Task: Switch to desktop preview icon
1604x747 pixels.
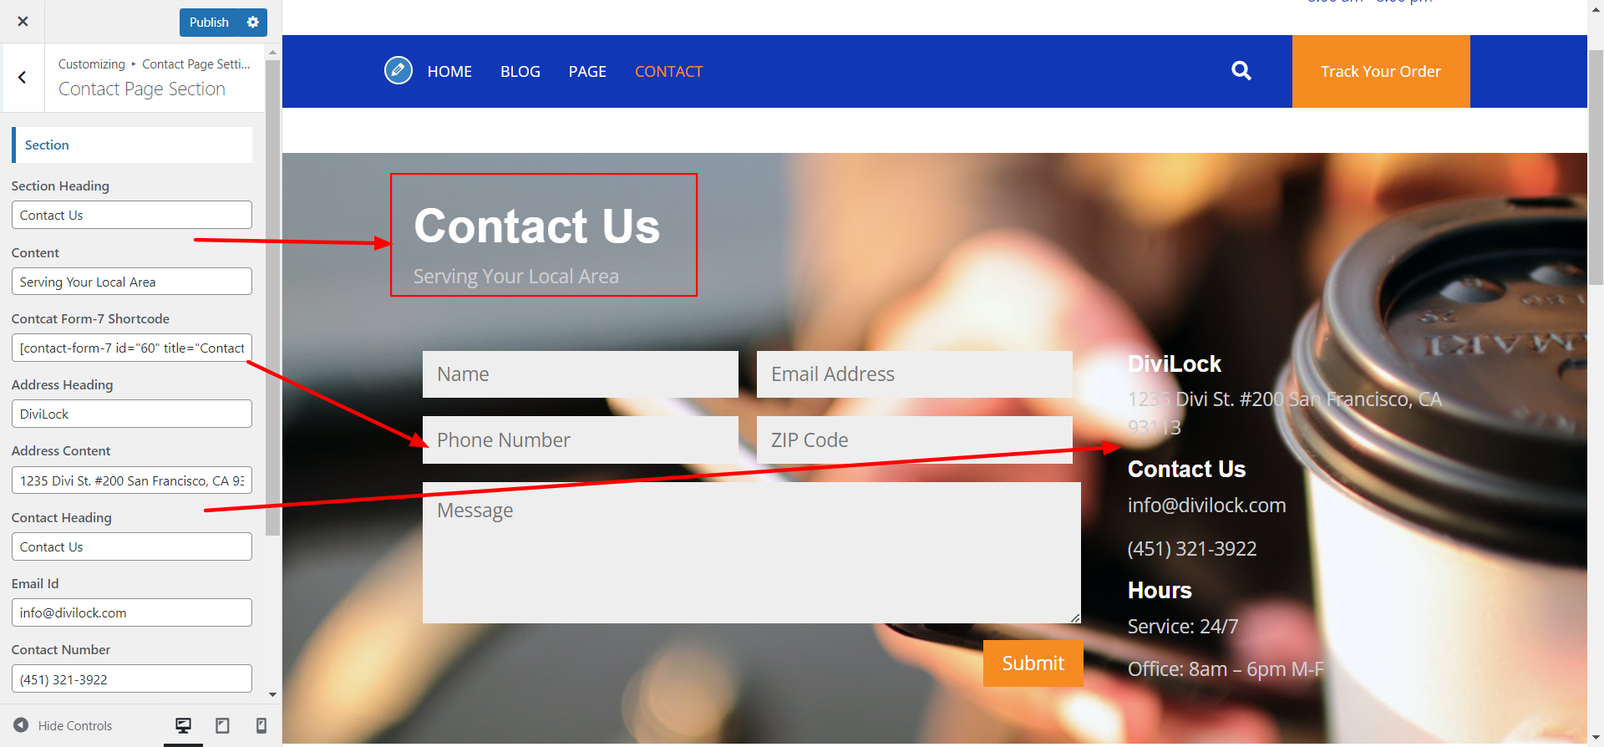Action: [183, 725]
